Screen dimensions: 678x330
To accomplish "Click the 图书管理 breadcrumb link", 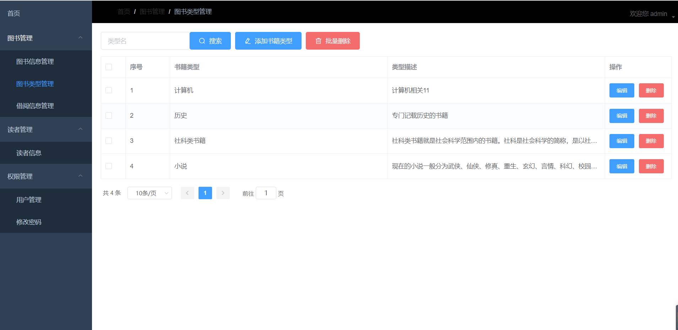I will (152, 12).
